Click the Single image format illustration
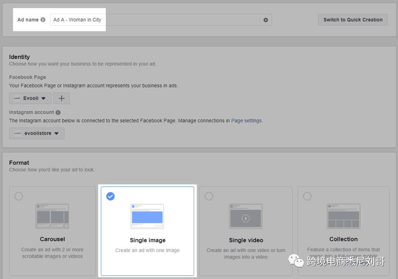The width and height of the screenshot is (398, 279). point(147,216)
